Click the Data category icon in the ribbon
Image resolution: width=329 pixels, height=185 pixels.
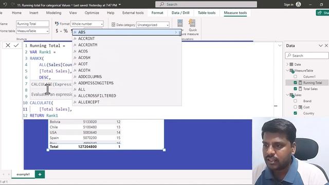pos(113,25)
